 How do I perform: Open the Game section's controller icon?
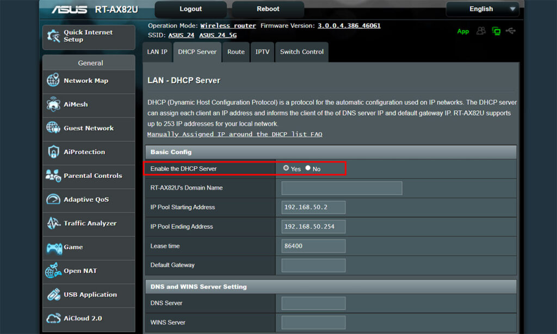53,247
